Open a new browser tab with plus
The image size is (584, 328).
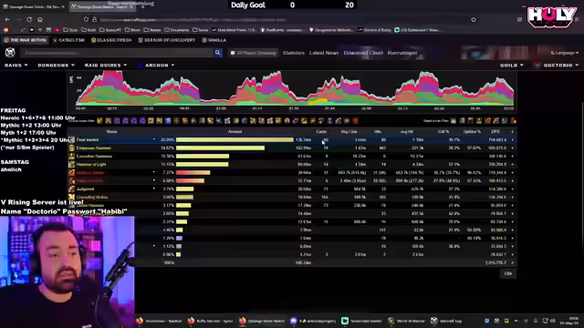(142, 6)
